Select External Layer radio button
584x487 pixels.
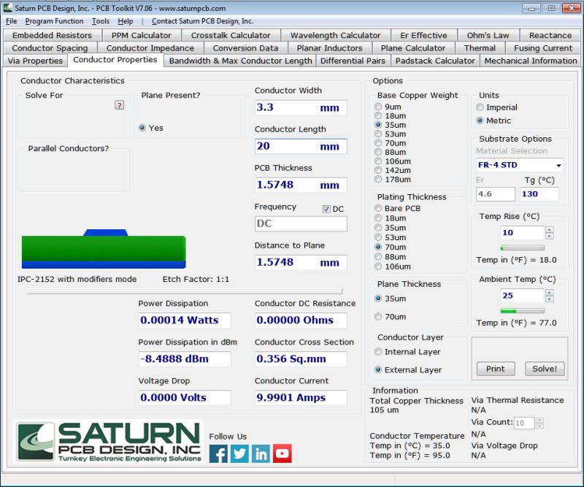point(378,369)
